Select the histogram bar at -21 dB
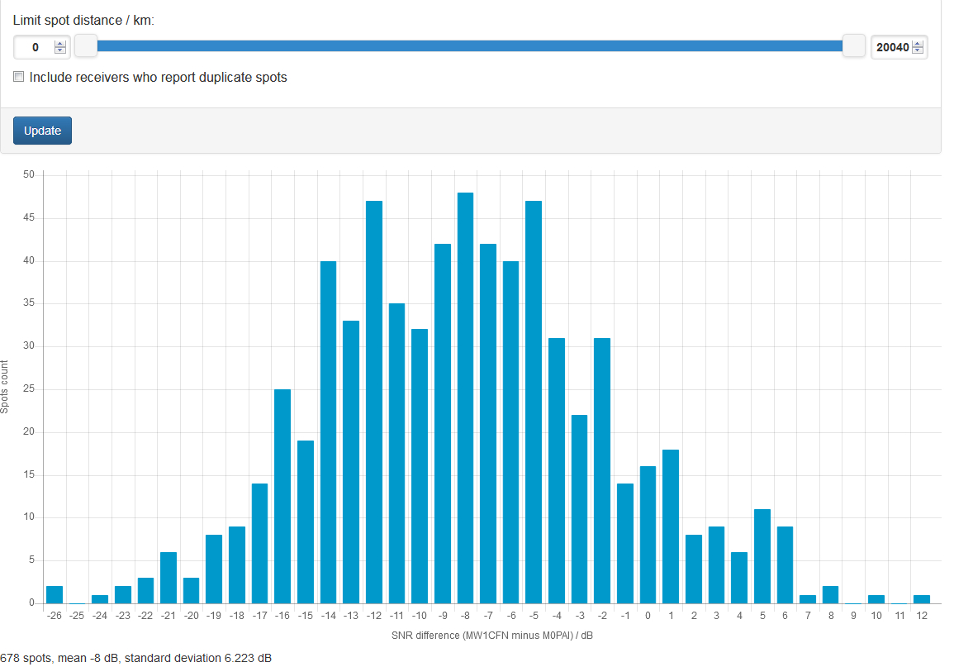The width and height of the screenshot is (954, 667). point(168,578)
